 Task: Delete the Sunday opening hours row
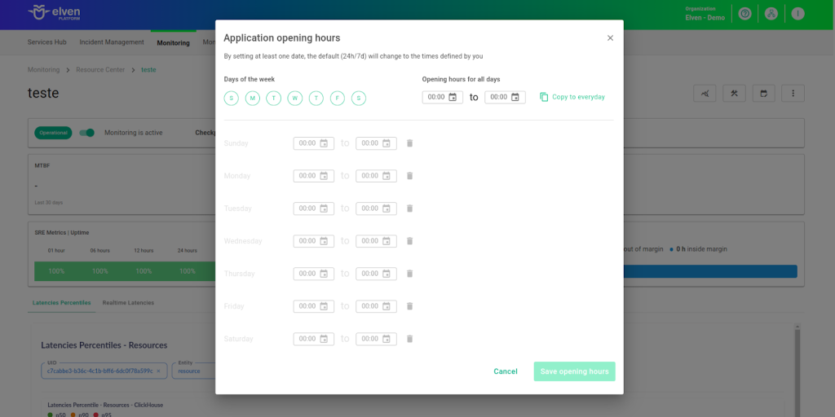[409, 143]
